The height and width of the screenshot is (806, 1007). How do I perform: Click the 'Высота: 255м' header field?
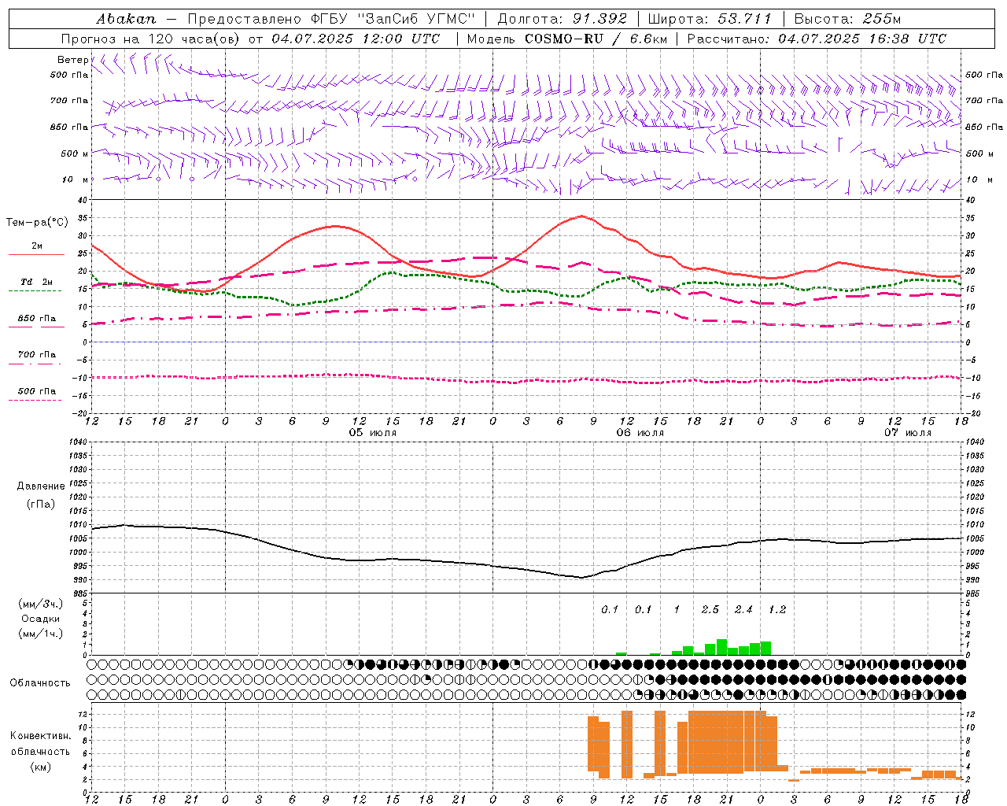tap(847, 18)
